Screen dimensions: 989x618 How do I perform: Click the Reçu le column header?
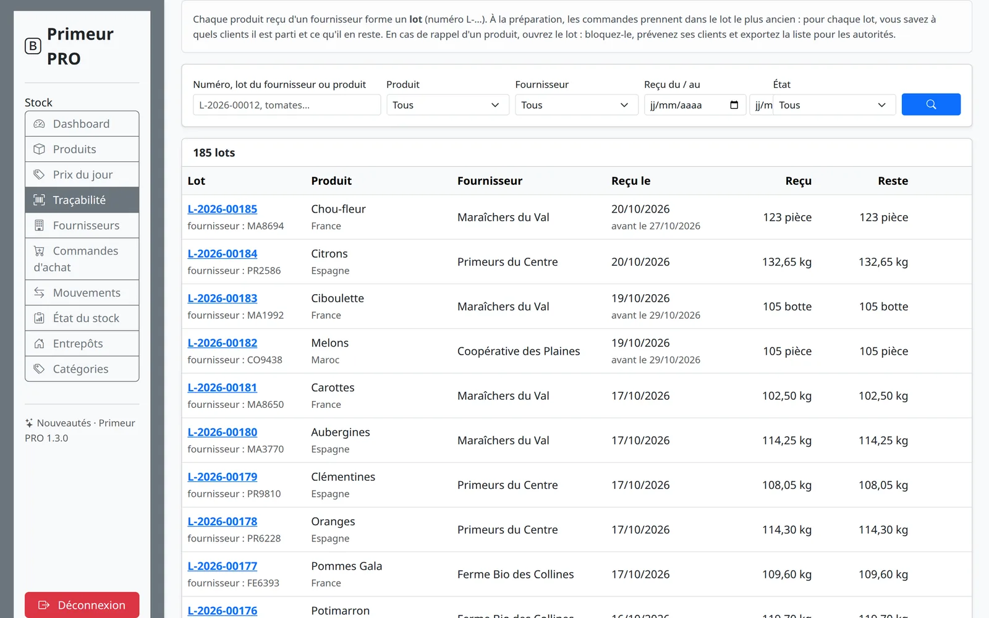pyautogui.click(x=630, y=181)
